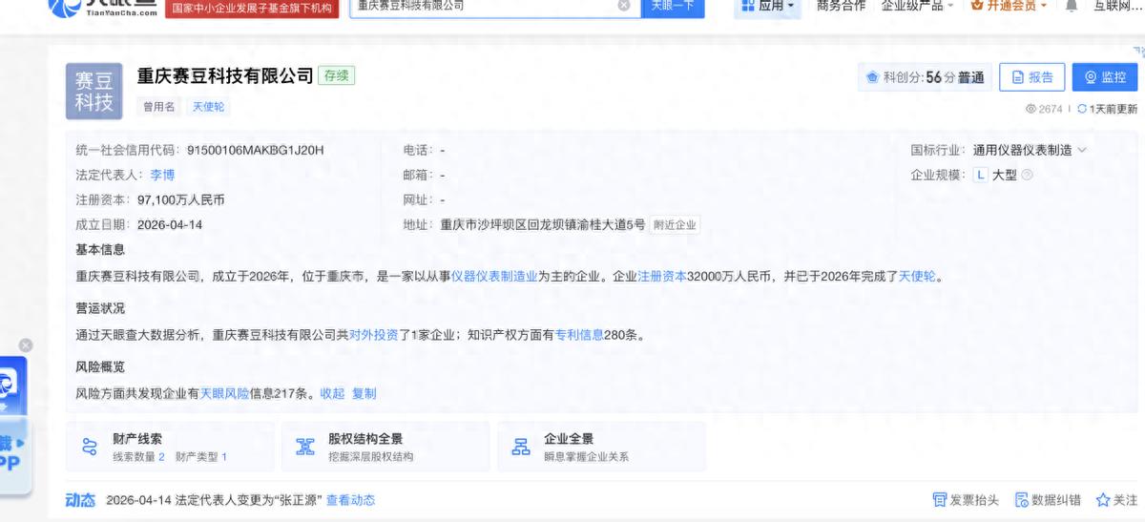Open 查看动态 link
The width and height of the screenshot is (1145, 522).
pyautogui.click(x=350, y=500)
